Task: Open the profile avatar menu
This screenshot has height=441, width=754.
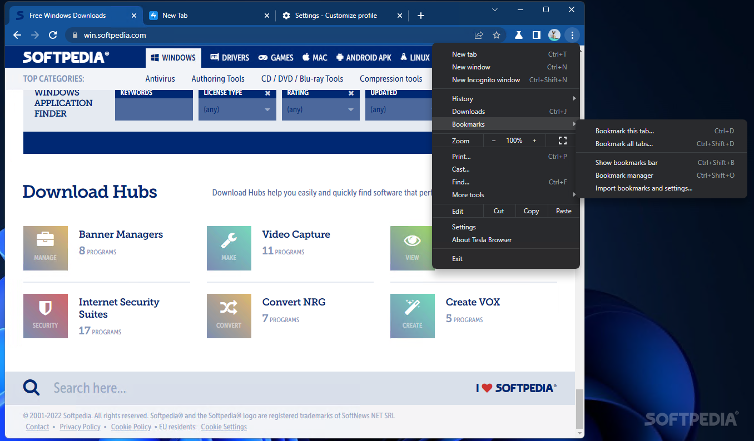Action: click(554, 35)
